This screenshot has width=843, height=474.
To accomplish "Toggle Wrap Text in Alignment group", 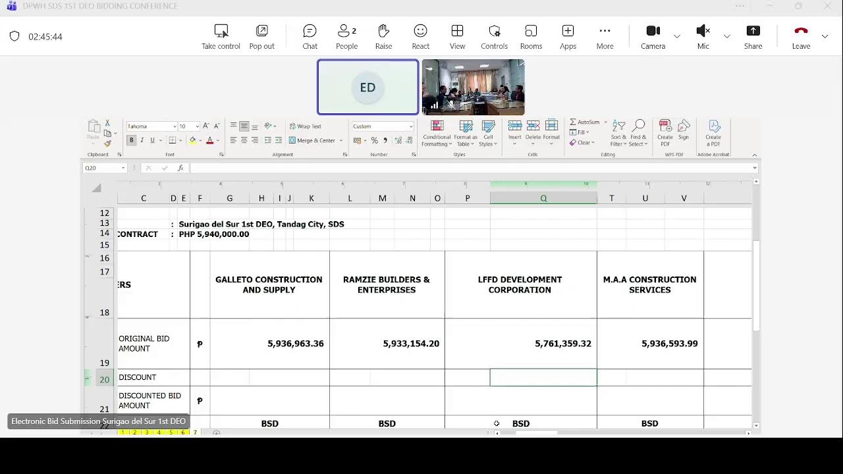I will tap(306, 126).
